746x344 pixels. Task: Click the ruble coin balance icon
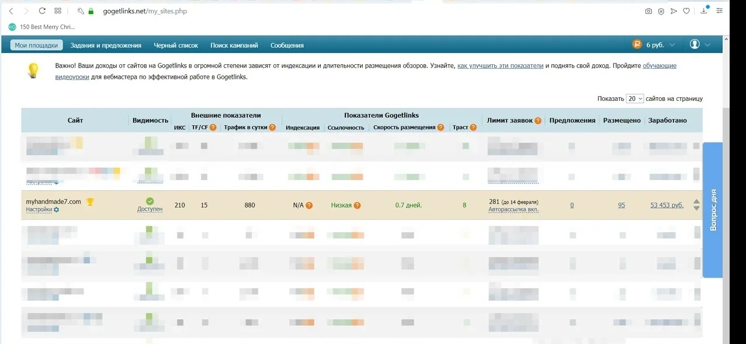coord(637,45)
